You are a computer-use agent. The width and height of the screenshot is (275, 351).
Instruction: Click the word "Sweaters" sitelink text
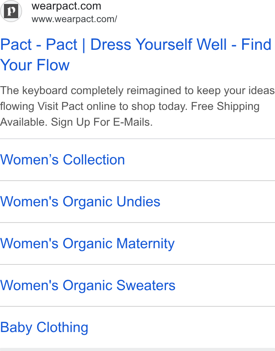pyautogui.click(x=146, y=285)
